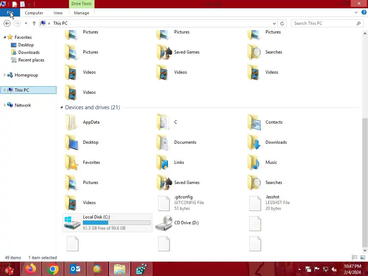
Task: Click the New folder quick access icon
Action: click(22, 4)
